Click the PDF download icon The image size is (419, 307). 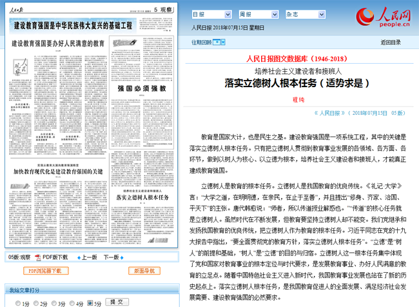(37, 257)
